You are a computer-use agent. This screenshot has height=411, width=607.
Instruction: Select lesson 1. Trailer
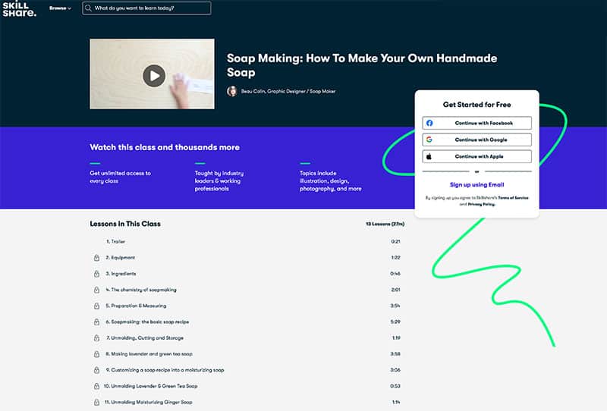[115, 241]
